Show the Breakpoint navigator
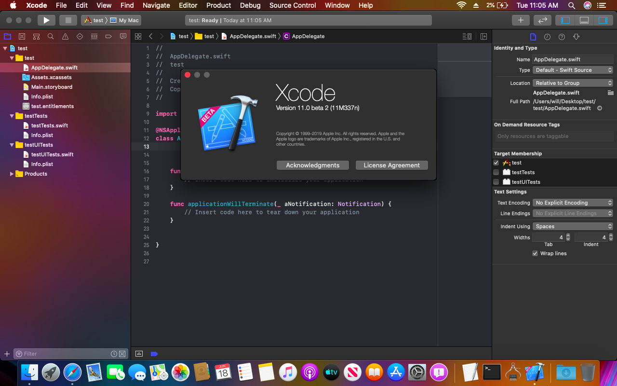The width and height of the screenshot is (617, 386). [x=108, y=36]
